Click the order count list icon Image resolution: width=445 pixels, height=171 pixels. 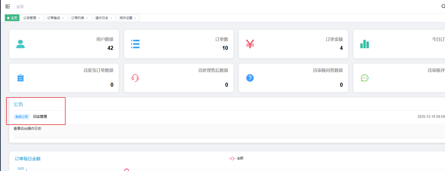click(135, 44)
